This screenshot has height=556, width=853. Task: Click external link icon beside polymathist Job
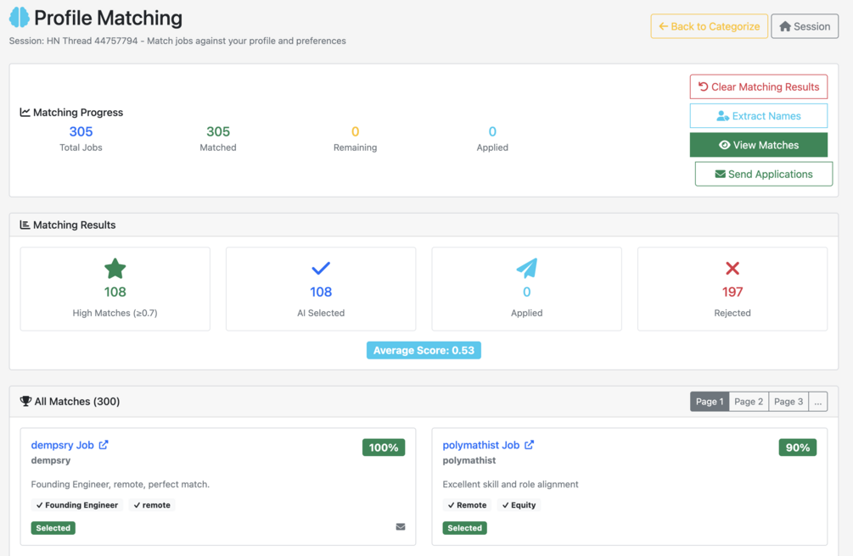pyautogui.click(x=529, y=445)
